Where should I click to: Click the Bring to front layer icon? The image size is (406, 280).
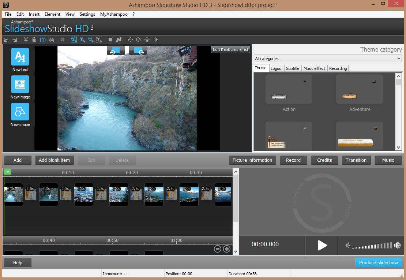(110, 40)
